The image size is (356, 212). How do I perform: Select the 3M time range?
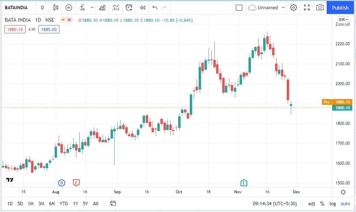(41, 203)
